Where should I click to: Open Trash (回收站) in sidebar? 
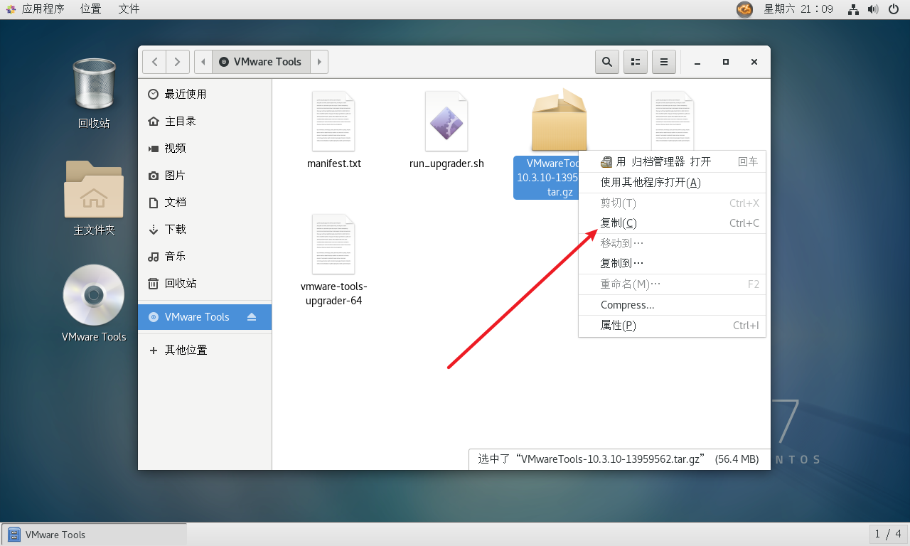(205, 283)
